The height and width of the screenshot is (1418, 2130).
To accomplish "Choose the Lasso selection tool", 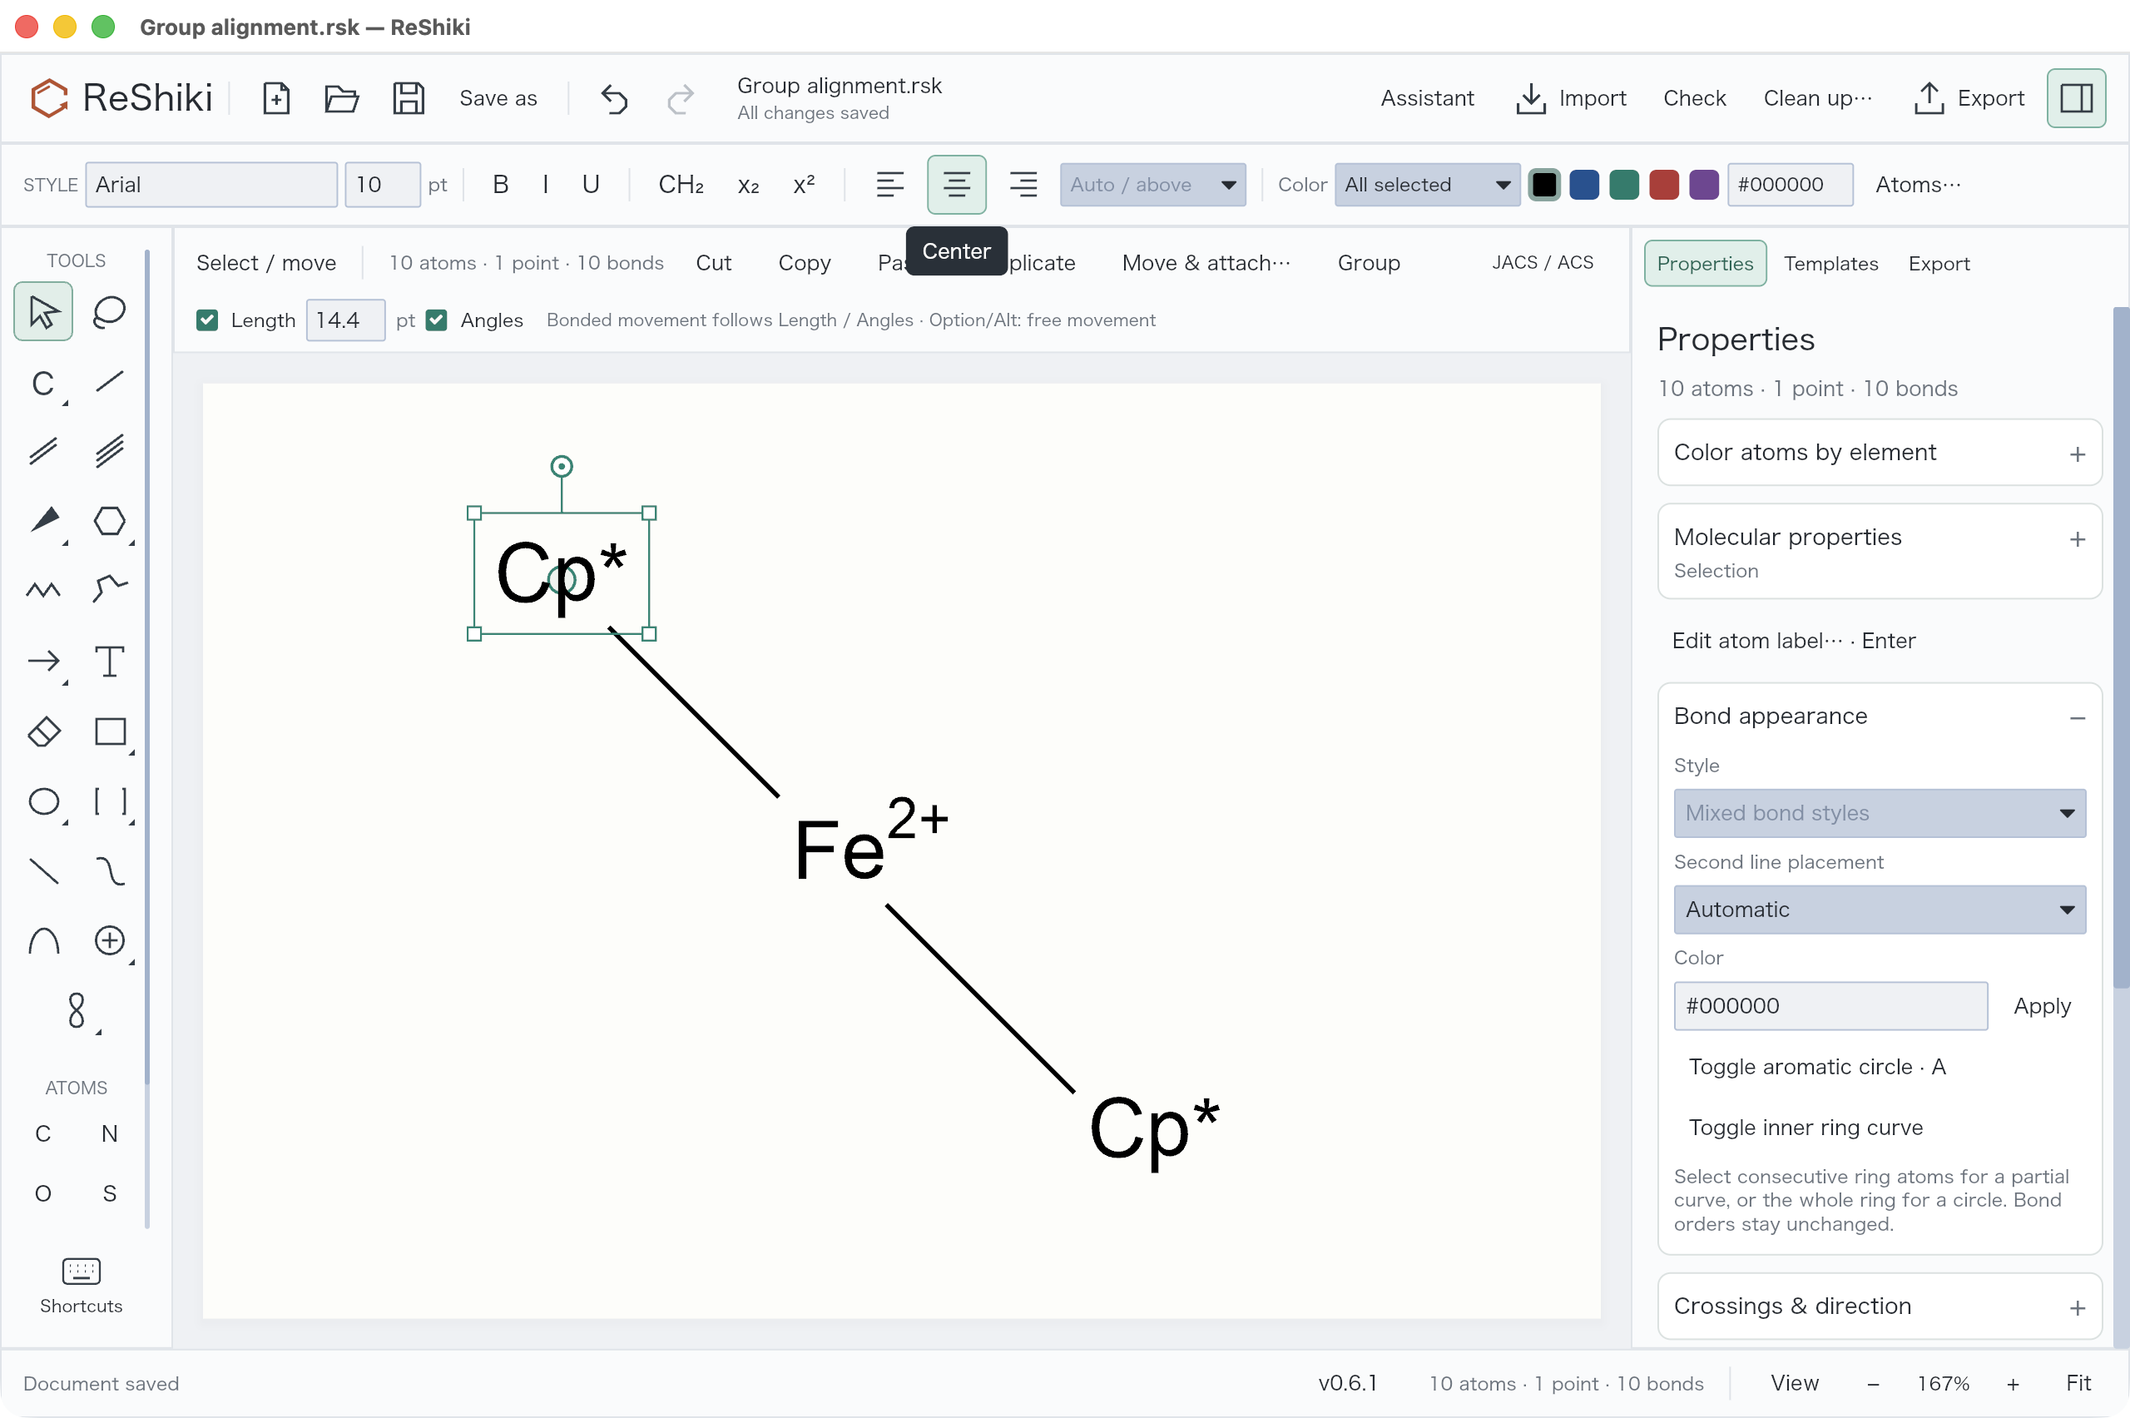I will point(109,312).
